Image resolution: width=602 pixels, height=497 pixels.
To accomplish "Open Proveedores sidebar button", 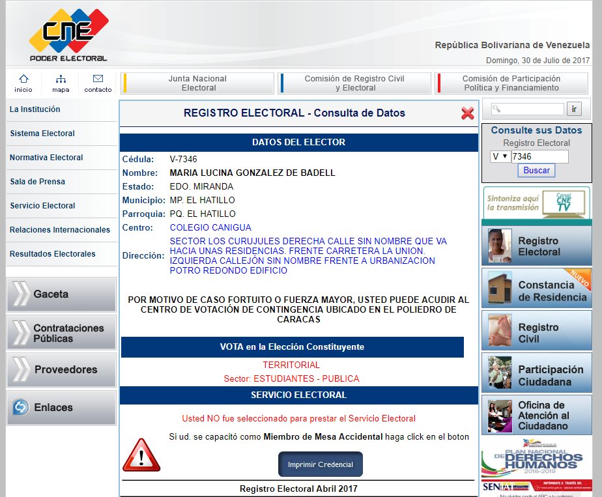I will click(61, 370).
